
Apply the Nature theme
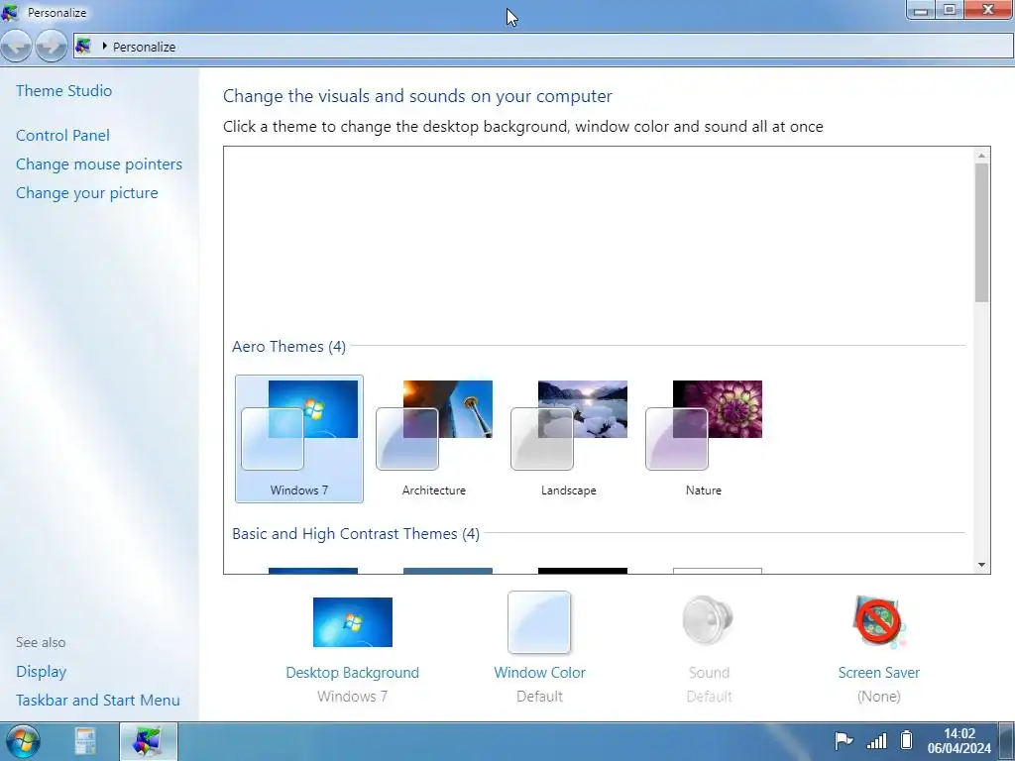[704, 438]
